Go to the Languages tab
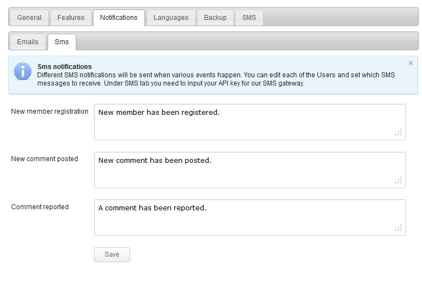422x292 pixels. [171, 18]
